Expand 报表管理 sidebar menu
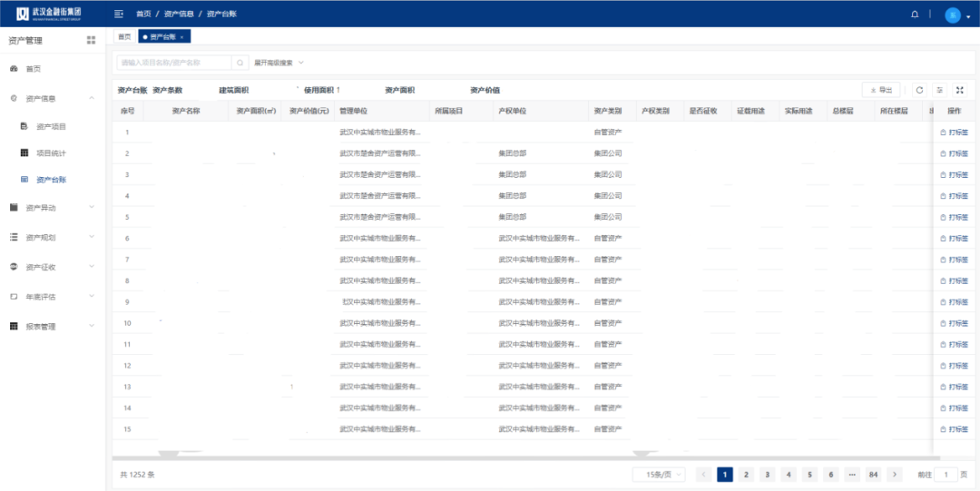The height and width of the screenshot is (491, 980). click(x=53, y=326)
